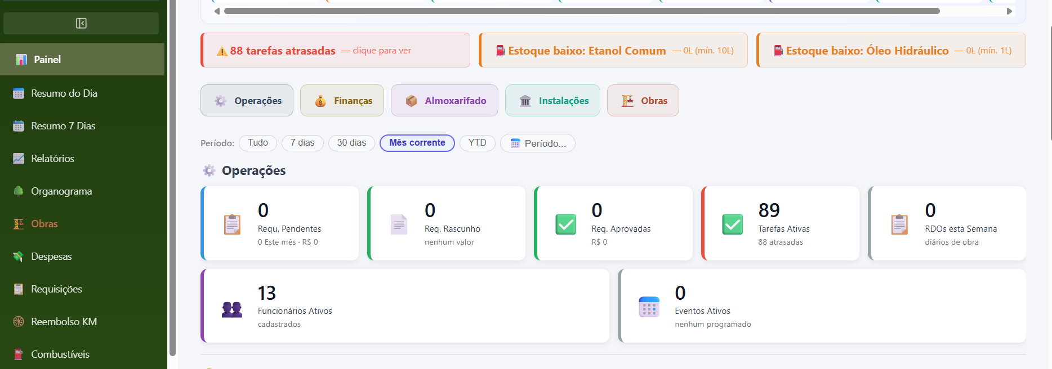Open the Funcionários Ativos card
1052x369 pixels.
[x=405, y=306]
